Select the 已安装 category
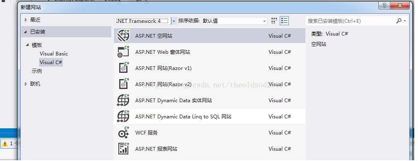 [x=66, y=32]
